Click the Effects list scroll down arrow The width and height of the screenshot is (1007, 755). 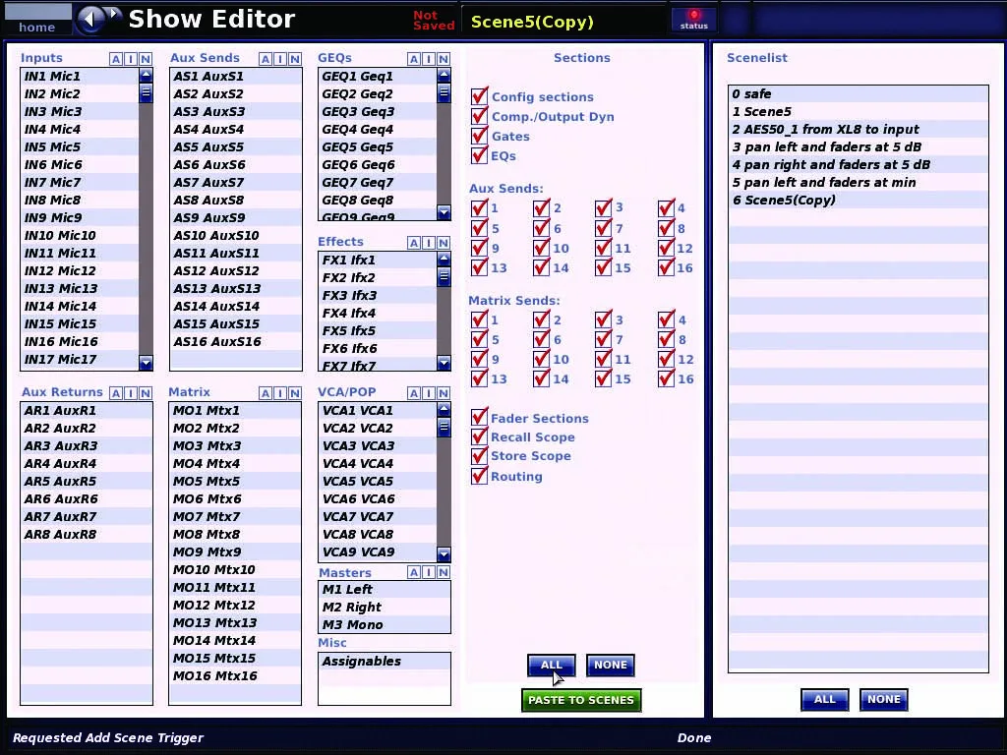click(444, 364)
